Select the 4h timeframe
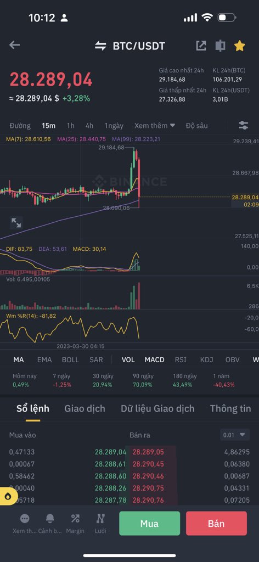The image size is (259, 562). coord(89,126)
